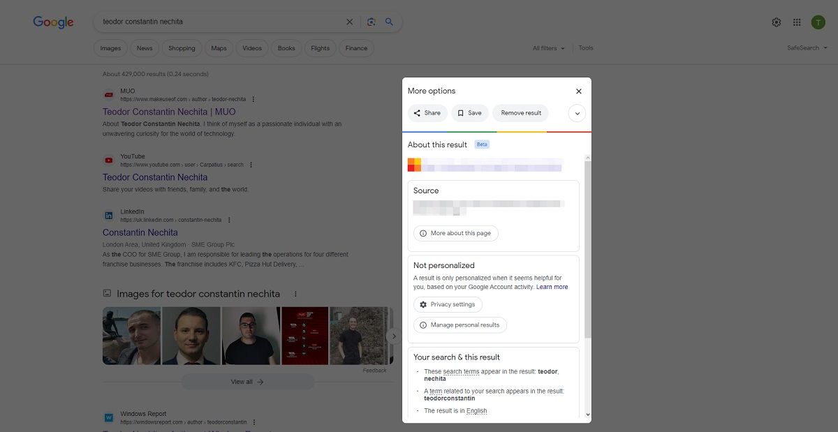Open three-dot menu for the MUO result

pyautogui.click(x=253, y=99)
